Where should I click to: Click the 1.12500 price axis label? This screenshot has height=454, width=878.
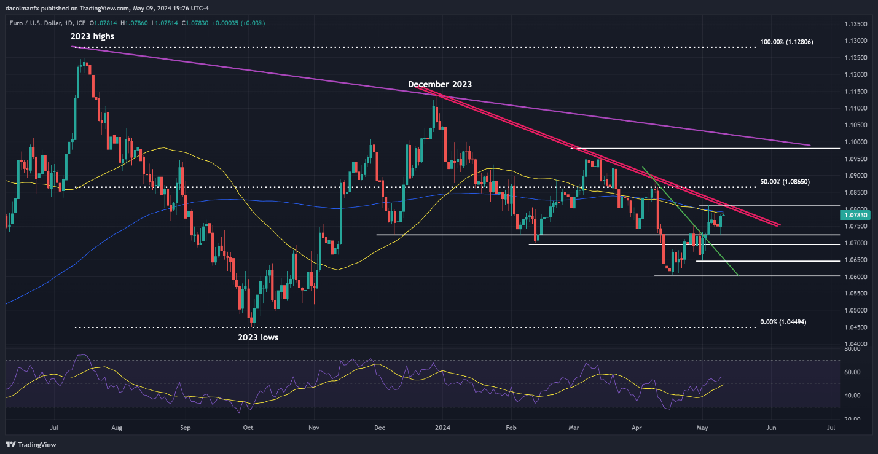tap(855, 58)
